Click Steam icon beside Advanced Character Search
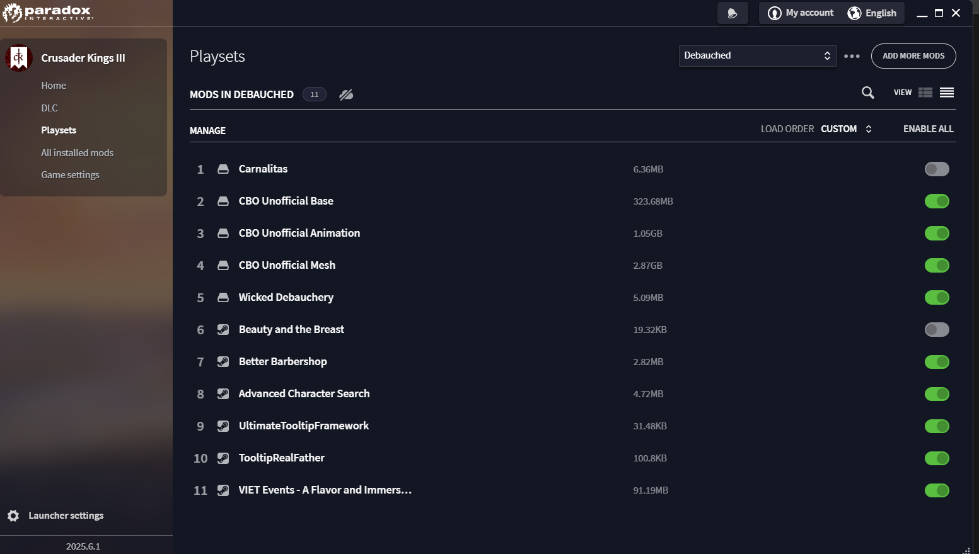Image resolution: width=979 pixels, height=554 pixels. tap(223, 393)
